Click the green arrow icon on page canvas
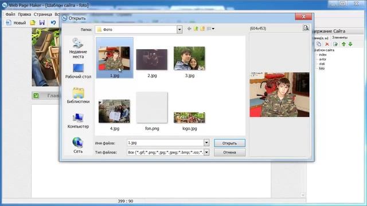The height and width of the screenshot is (206, 367). click(36, 96)
